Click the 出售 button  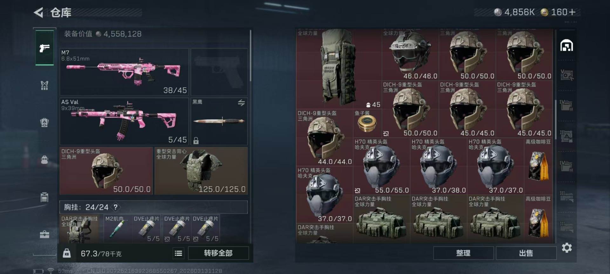[526, 253]
